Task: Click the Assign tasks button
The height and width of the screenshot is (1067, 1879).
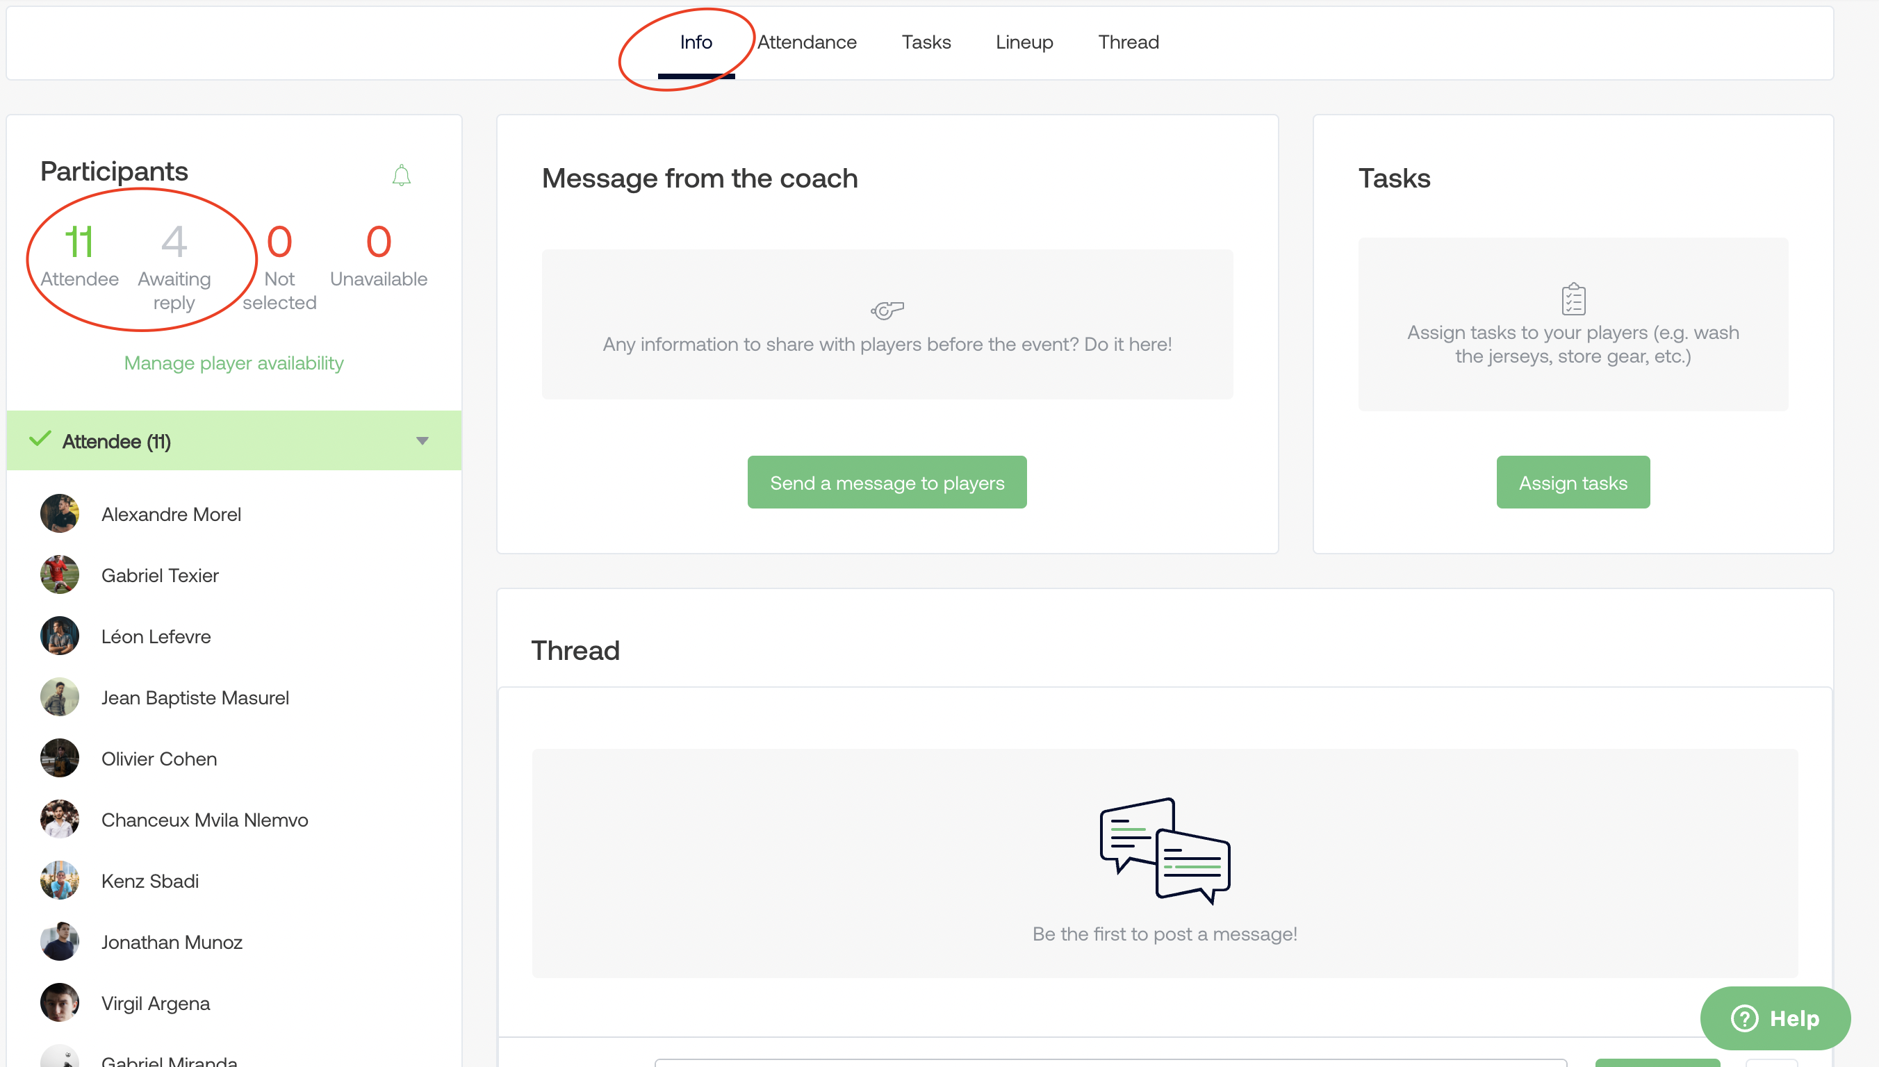Action: pyautogui.click(x=1573, y=482)
